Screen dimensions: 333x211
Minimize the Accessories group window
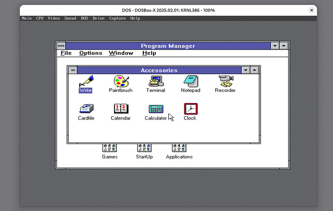(246, 70)
